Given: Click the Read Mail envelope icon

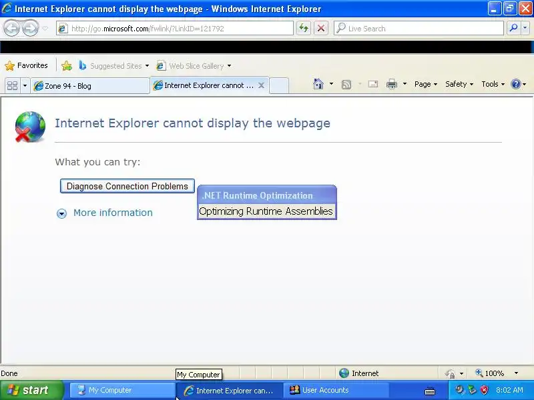Looking at the screenshot, I should pyautogui.click(x=373, y=84).
